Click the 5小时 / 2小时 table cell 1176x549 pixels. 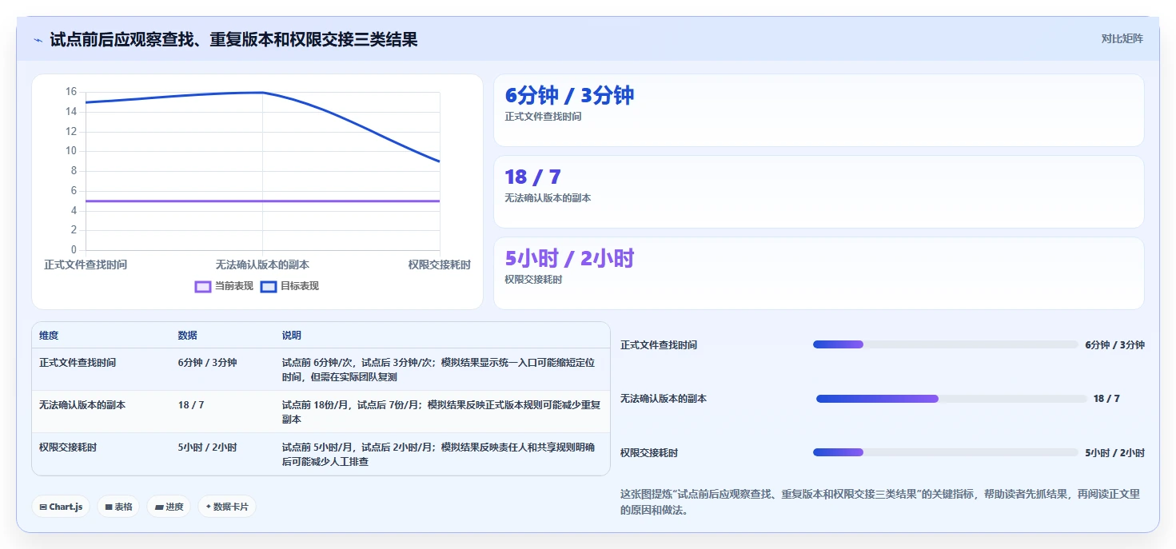207,448
